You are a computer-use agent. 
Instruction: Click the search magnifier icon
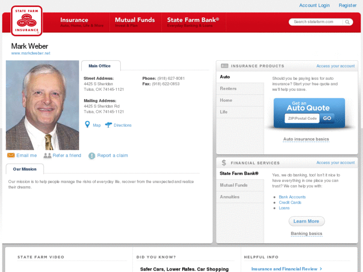click(347, 22)
